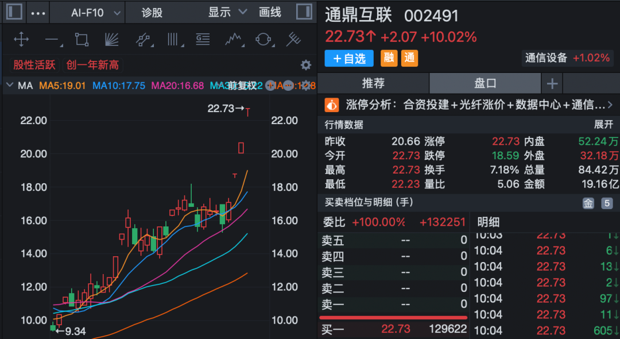The image size is (620, 339).
Task: Click the minus circle zoom-out icon
Action: 288,86
